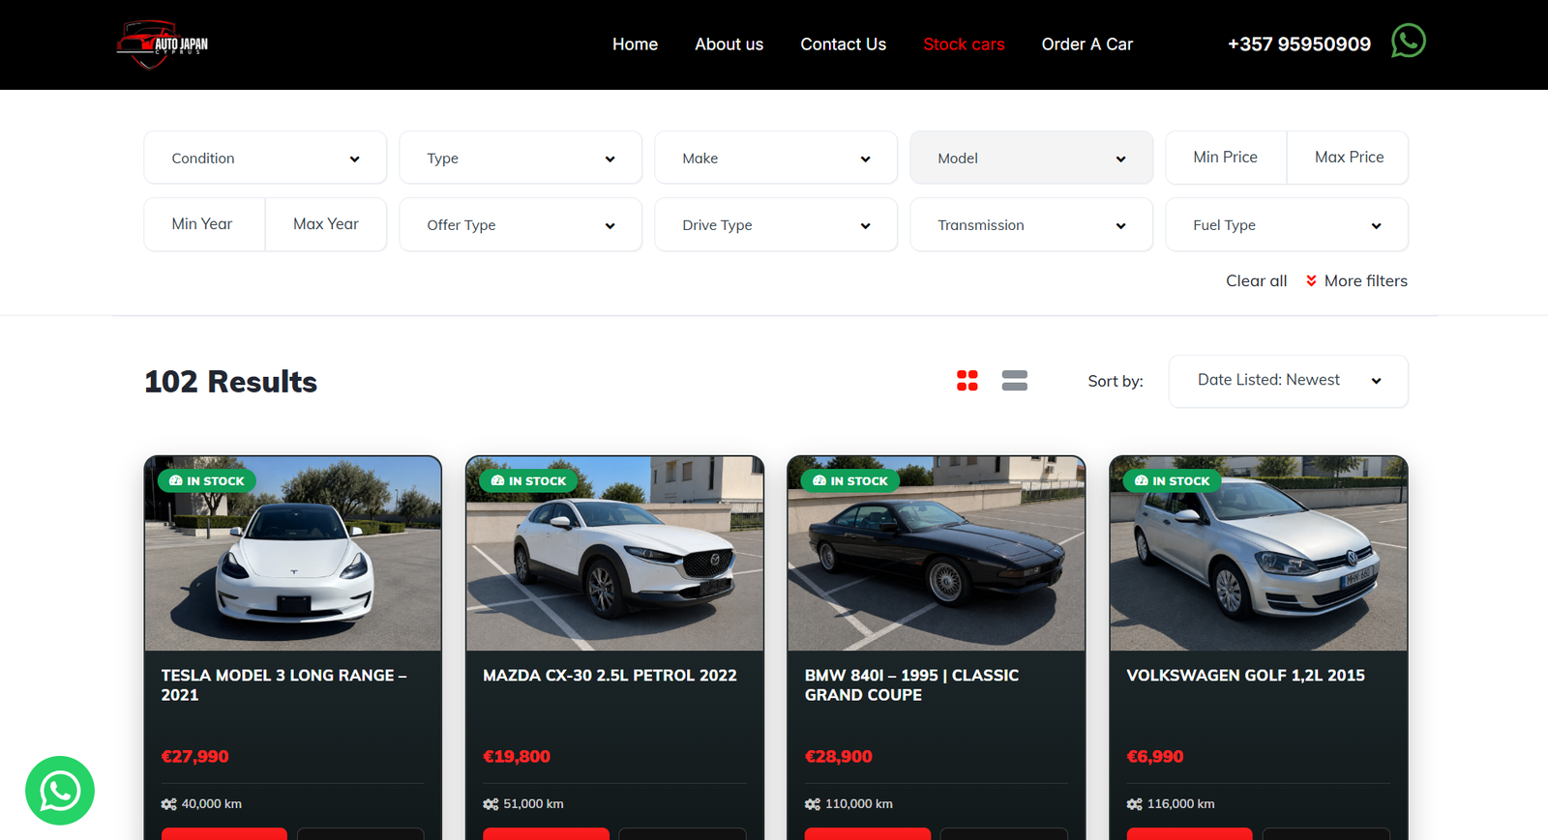Focus the Max Price field
1548x840 pixels.
pyautogui.click(x=1349, y=158)
